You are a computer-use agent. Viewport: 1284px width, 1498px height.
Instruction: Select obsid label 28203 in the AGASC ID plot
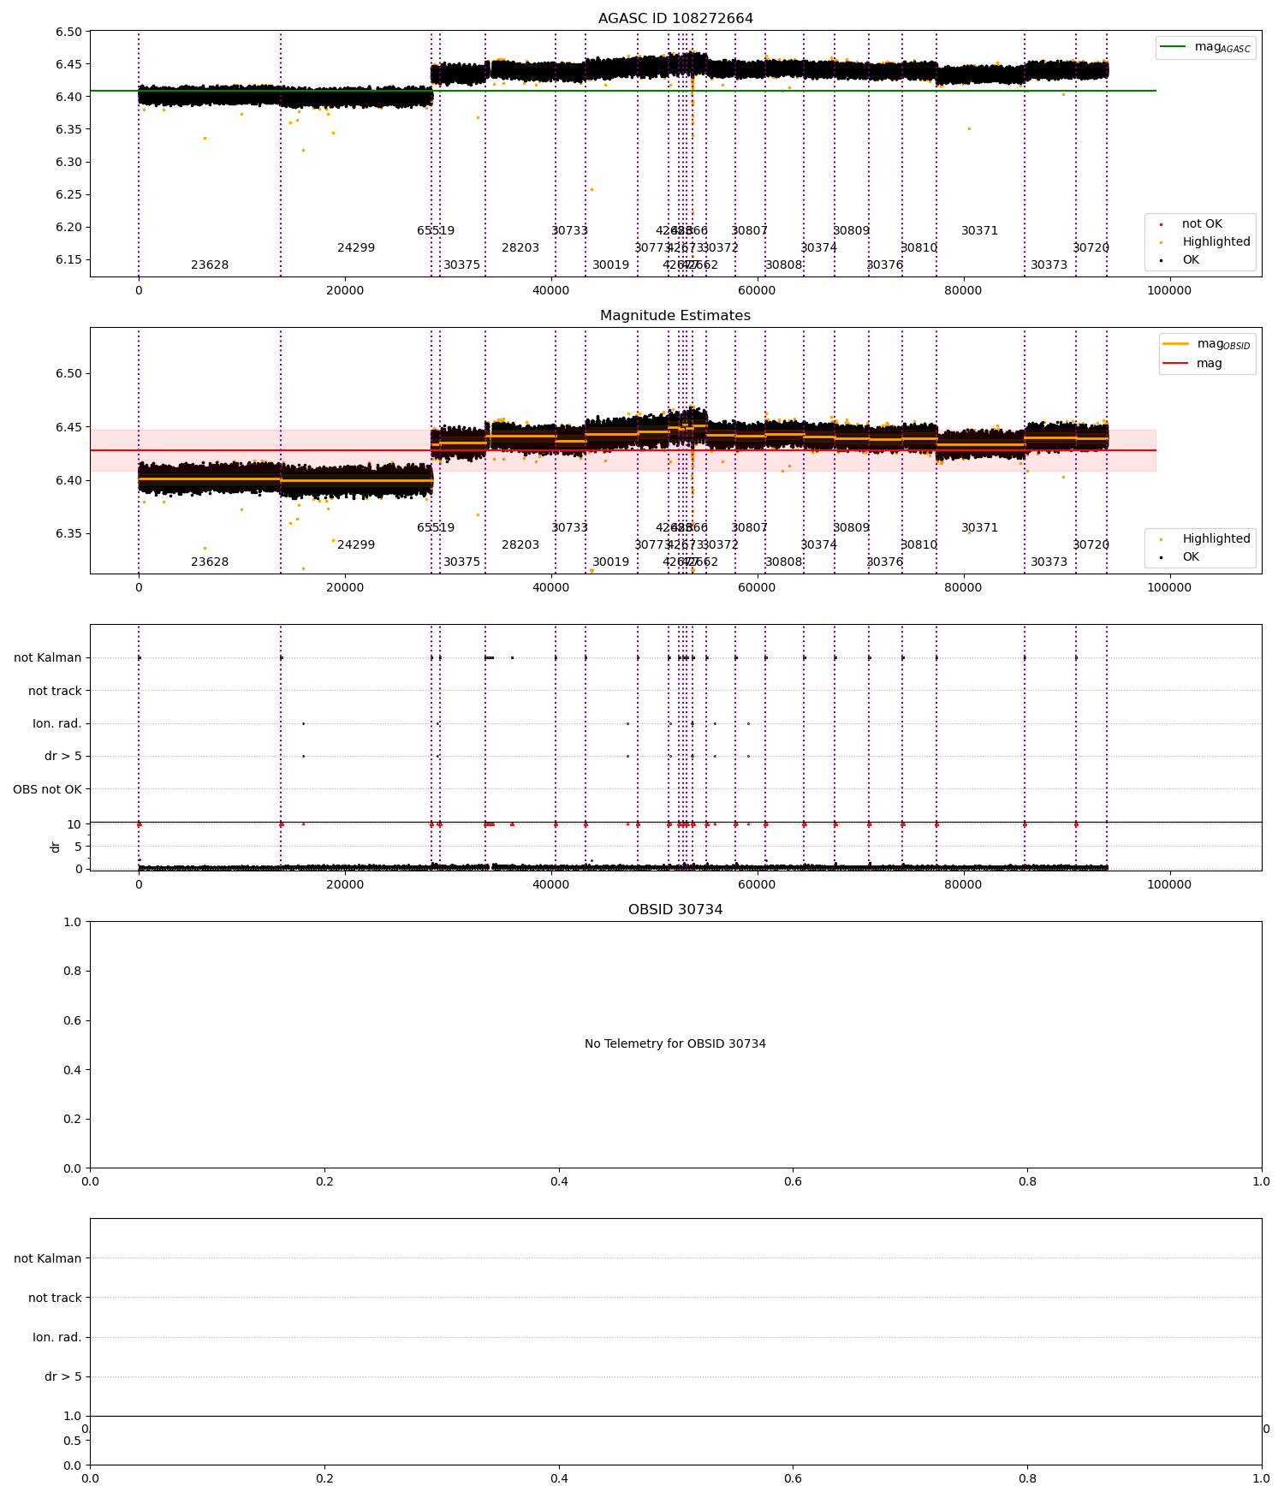coord(520,248)
